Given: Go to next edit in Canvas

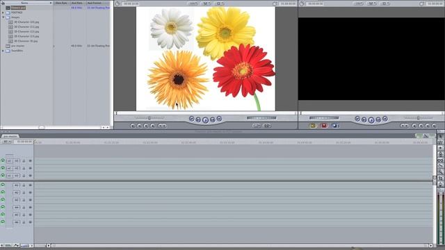Looking at the screenshot, I should 385,119.
